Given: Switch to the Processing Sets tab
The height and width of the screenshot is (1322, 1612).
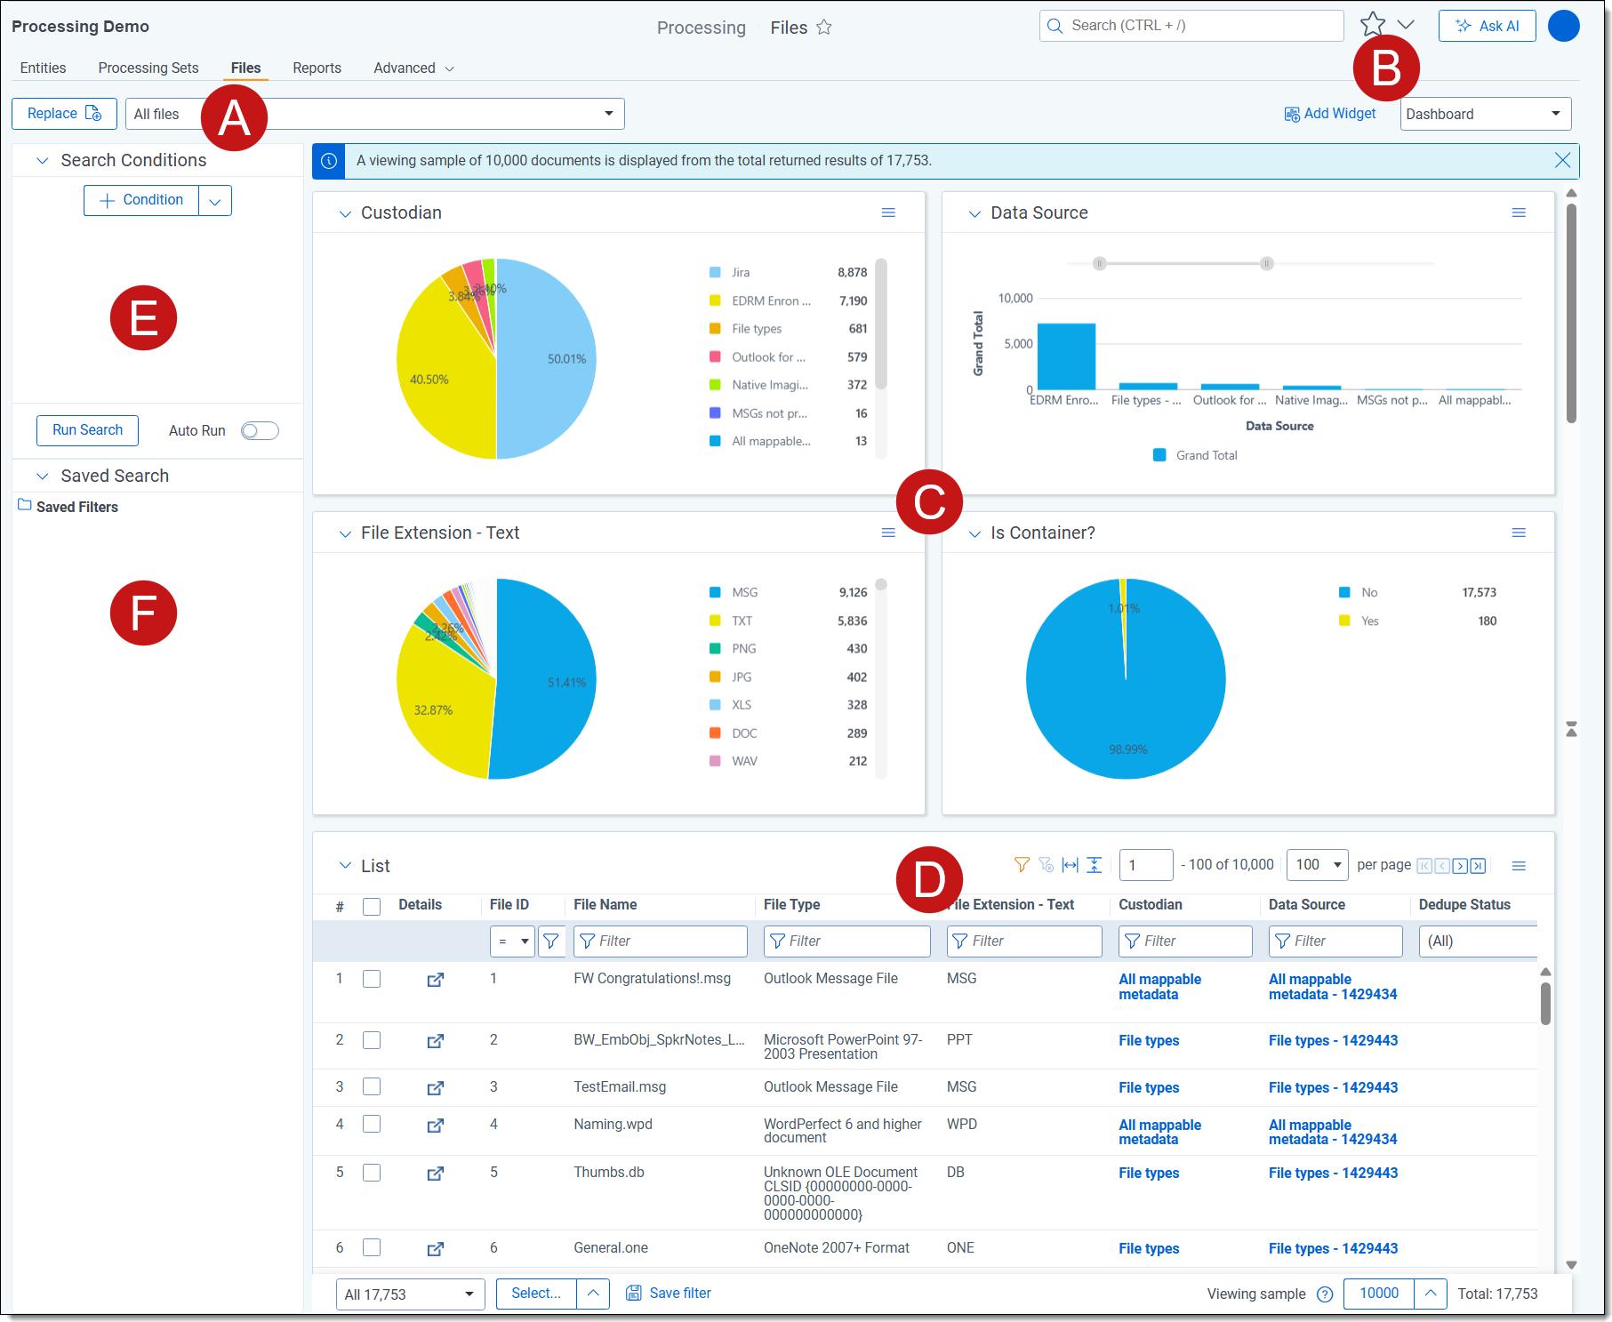Looking at the screenshot, I should click(148, 68).
